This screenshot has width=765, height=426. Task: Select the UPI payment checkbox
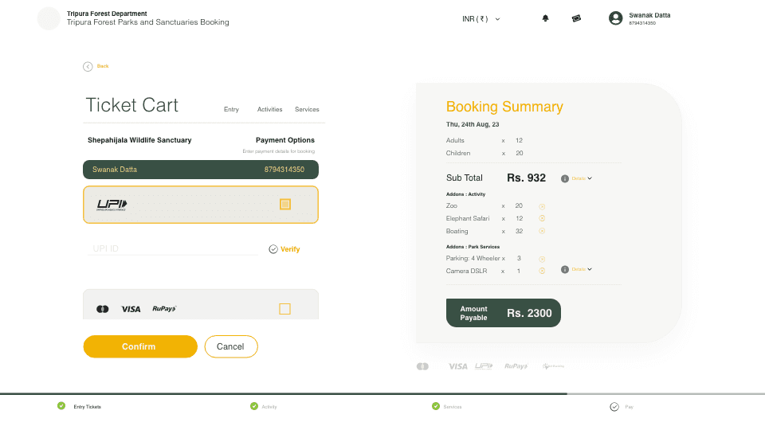(x=285, y=204)
